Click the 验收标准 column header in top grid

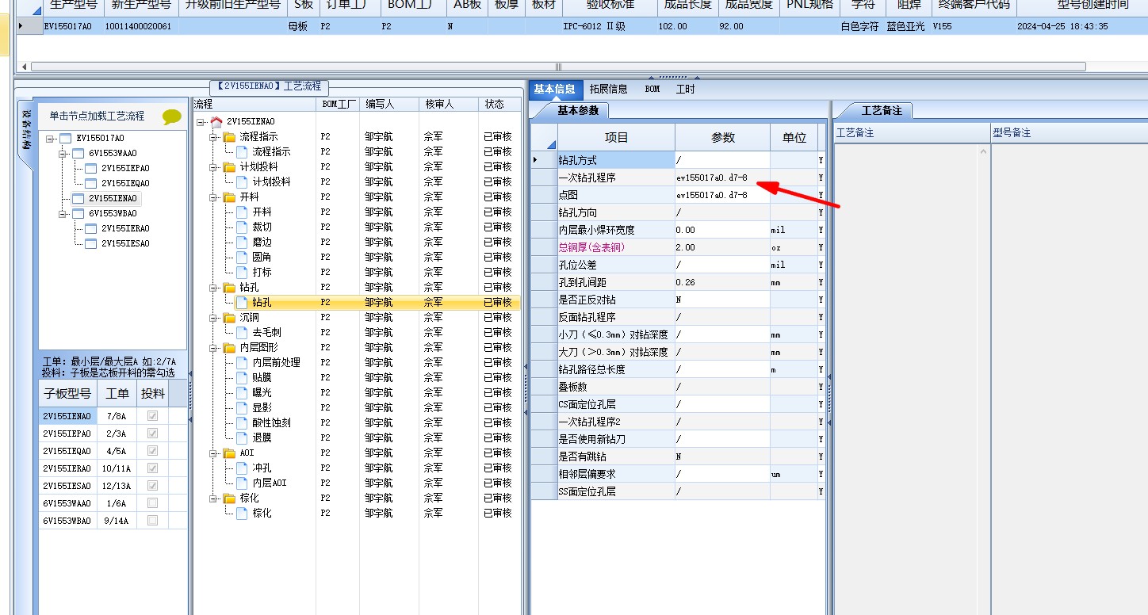(609, 6)
